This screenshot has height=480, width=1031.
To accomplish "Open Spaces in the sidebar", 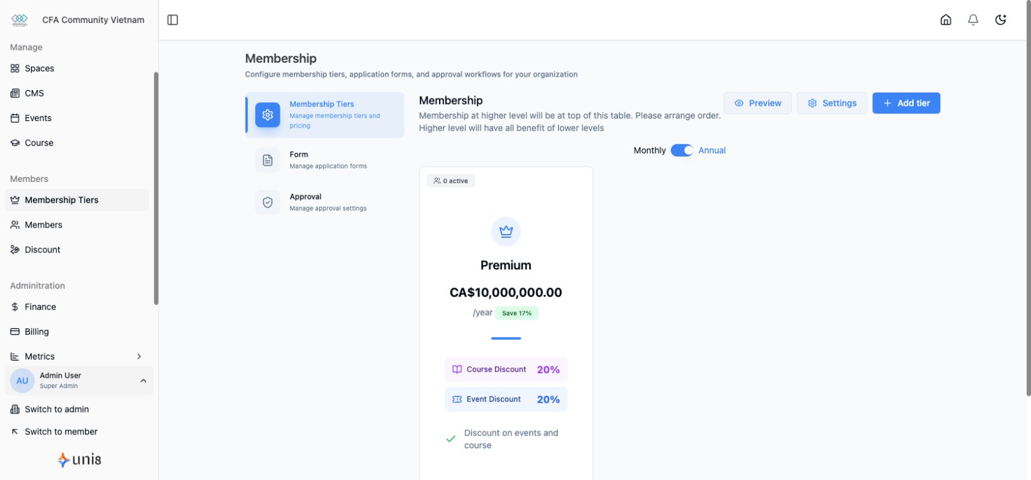I will 39,68.
